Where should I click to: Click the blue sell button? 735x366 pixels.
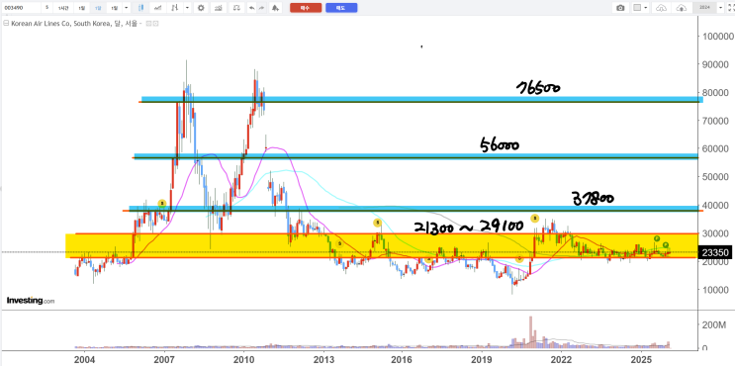(341, 8)
